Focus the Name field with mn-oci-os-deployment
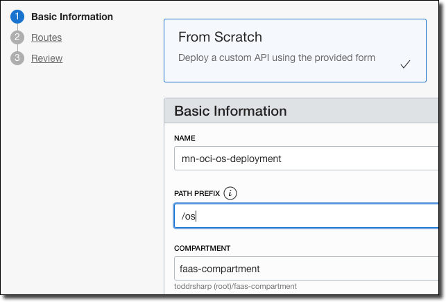Screen dimensions: 446x302 point(305,159)
